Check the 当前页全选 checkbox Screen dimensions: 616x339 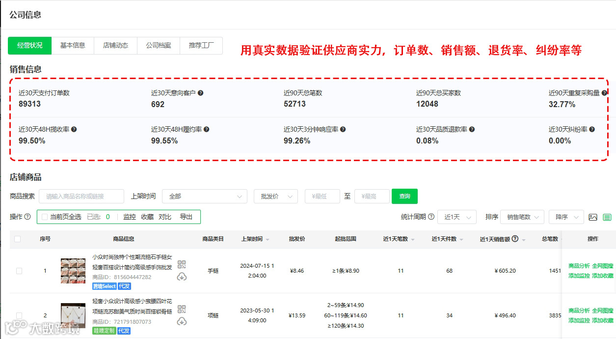pos(45,217)
